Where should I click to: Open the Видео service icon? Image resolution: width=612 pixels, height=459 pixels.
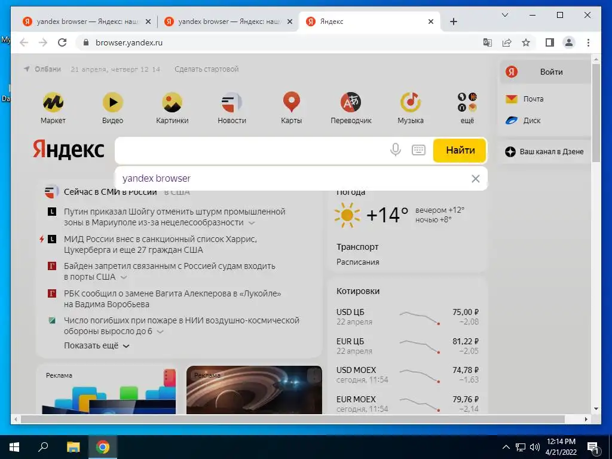point(113,102)
